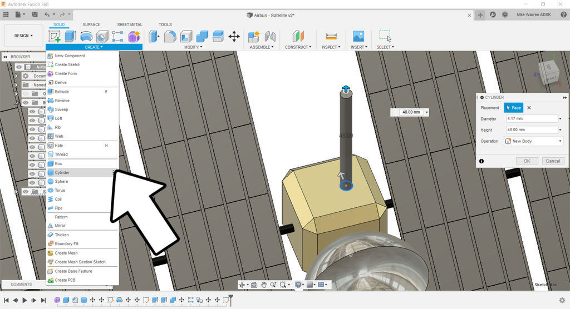Play the timeline
This screenshot has height=309, width=570.
click(24, 300)
